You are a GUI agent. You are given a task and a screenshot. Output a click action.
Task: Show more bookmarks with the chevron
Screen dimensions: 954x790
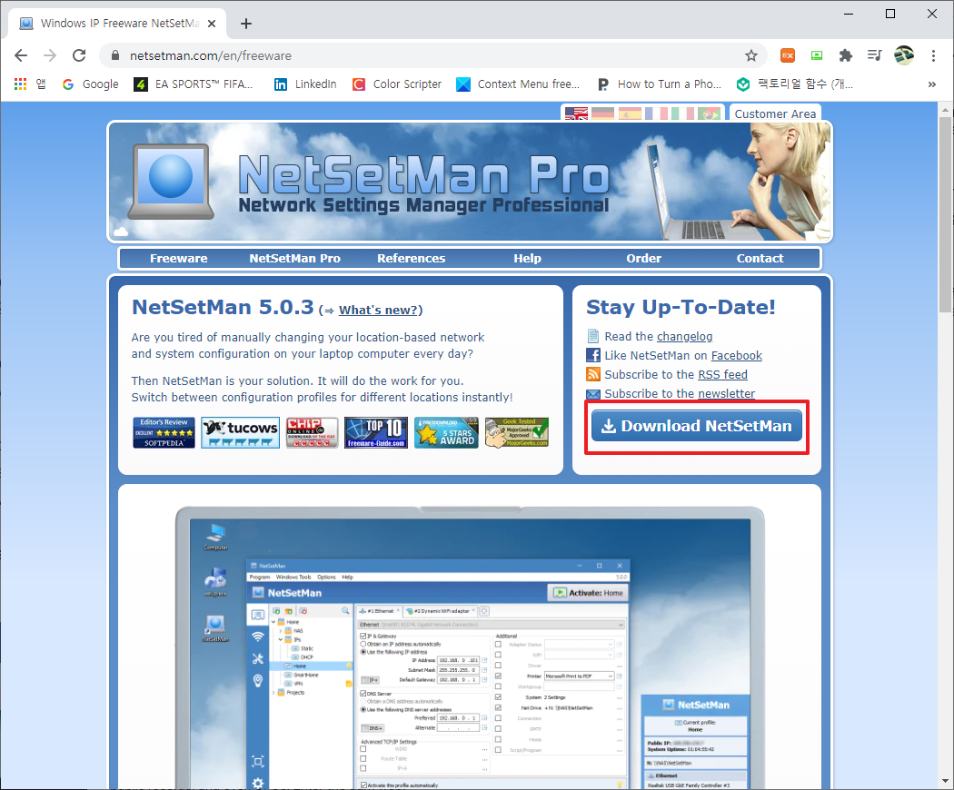931,84
